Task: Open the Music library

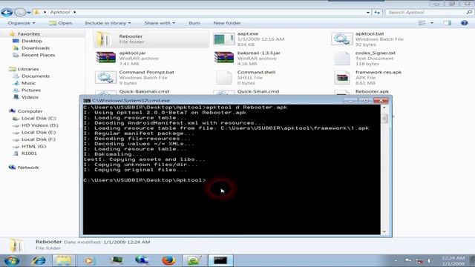Action: 28,83
